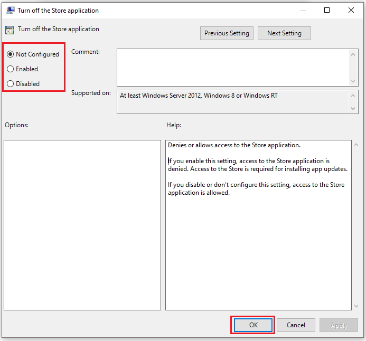This screenshot has height=341, width=366.
Task: Close the Turn off the Store application dialog
Action: 351,10
